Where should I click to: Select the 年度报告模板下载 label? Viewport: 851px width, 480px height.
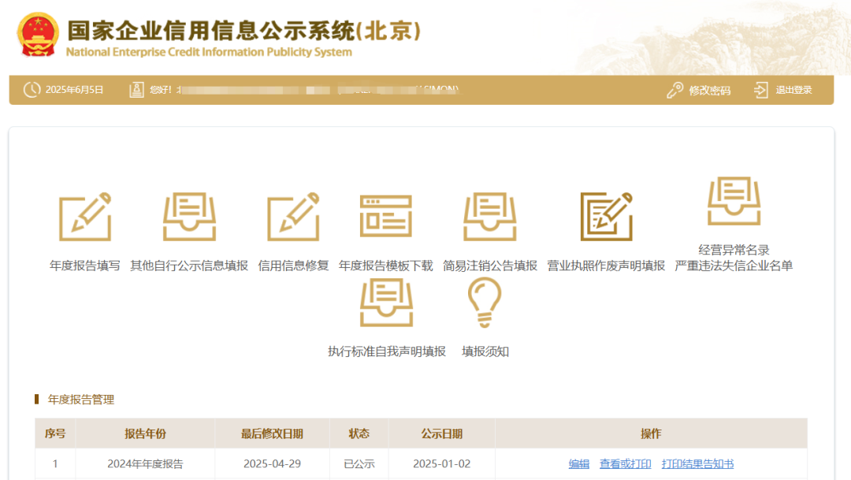point(386,266)
